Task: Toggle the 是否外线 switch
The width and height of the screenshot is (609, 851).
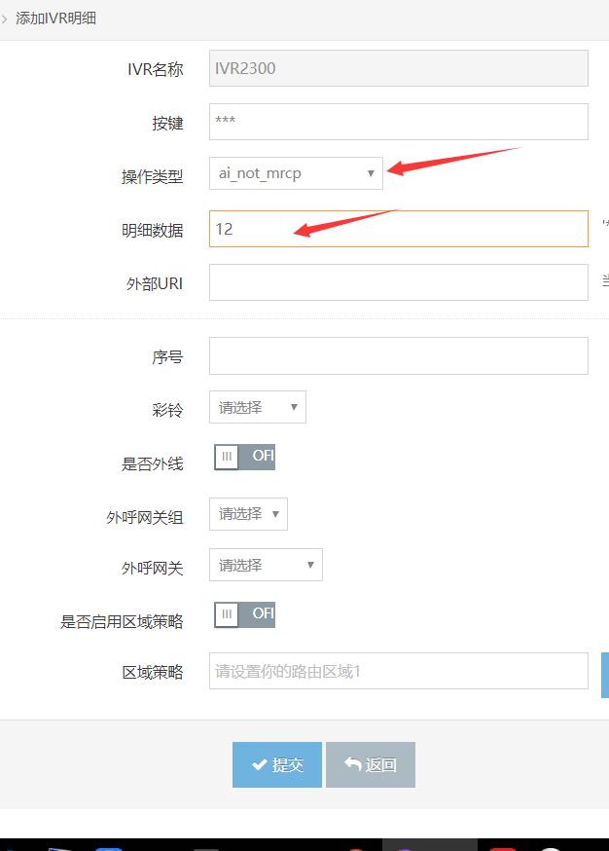Action: [x=244, y=458]
